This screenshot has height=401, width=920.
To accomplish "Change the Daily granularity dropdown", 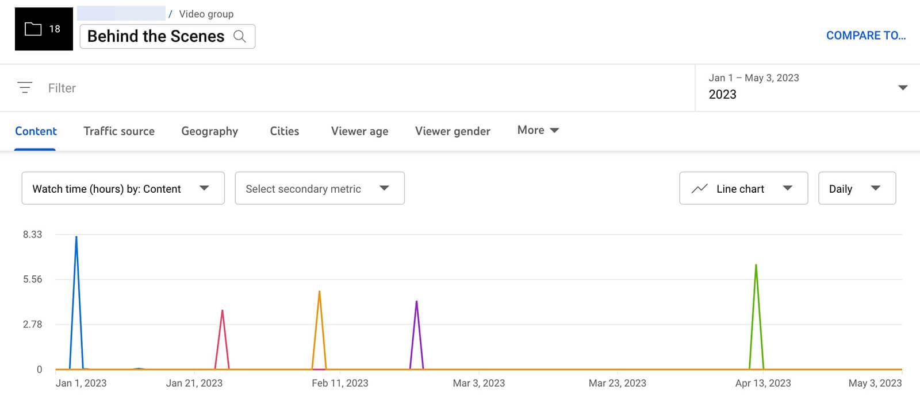I will click(x=856, y=189).
